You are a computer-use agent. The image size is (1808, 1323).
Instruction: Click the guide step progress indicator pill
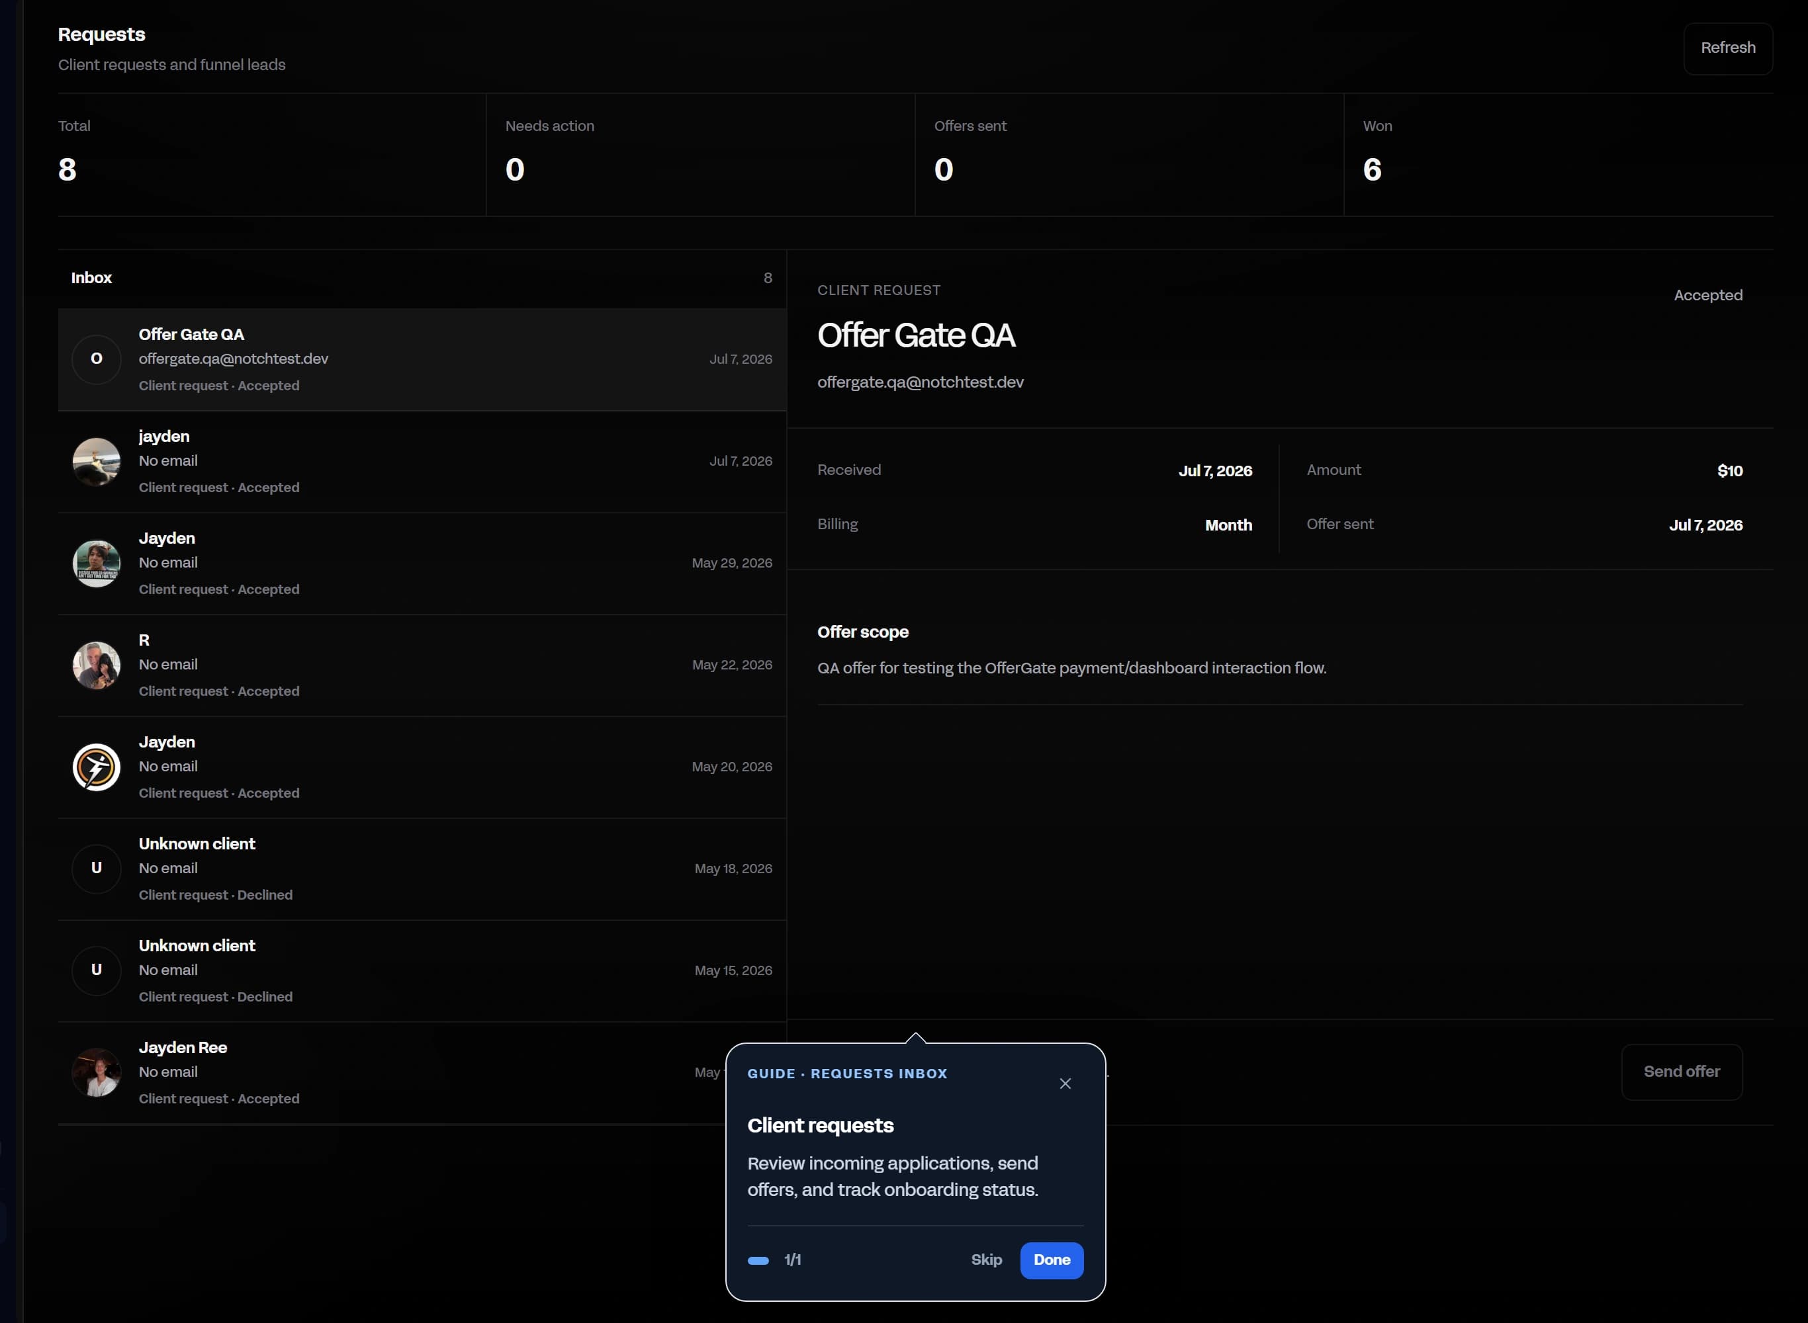[758, 1261]
